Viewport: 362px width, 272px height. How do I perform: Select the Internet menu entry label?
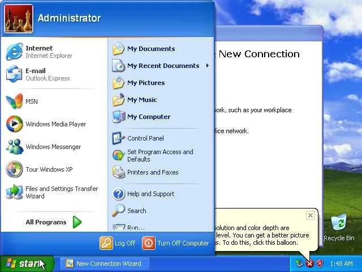point(39,48)
